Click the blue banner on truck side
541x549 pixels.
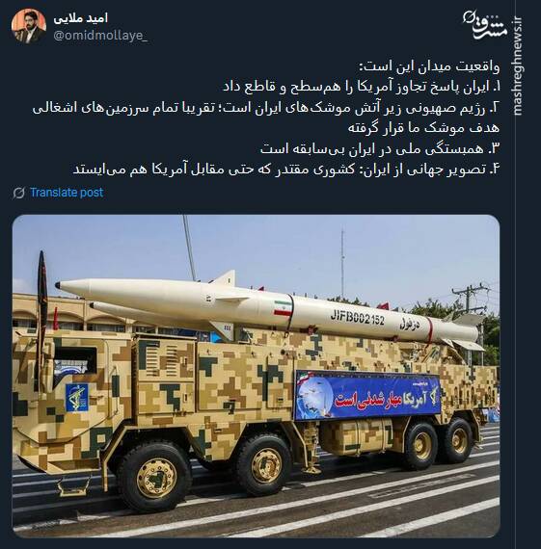tap(367, 395)
